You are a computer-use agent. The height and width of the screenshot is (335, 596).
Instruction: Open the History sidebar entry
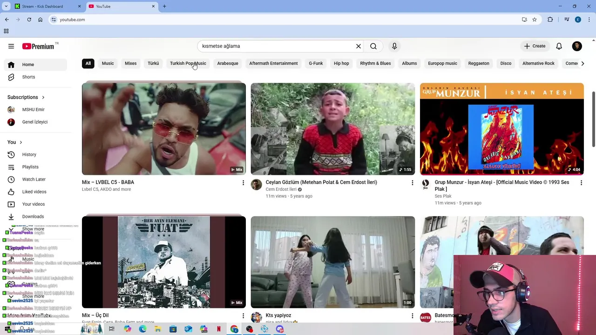(35, 154)
